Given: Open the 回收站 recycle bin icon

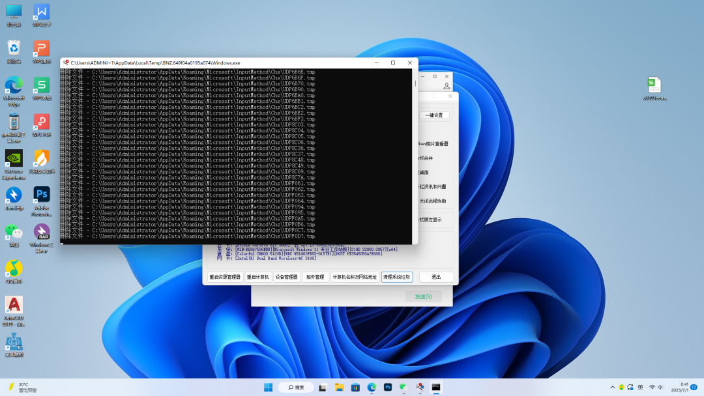Looking at the screenshot, I should [x=14, y=48].
